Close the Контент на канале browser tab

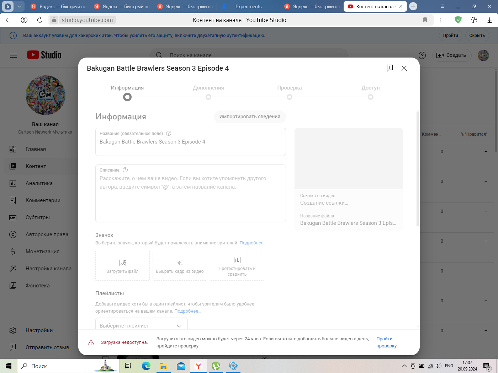pyautogui.click(x=401, y=6)
